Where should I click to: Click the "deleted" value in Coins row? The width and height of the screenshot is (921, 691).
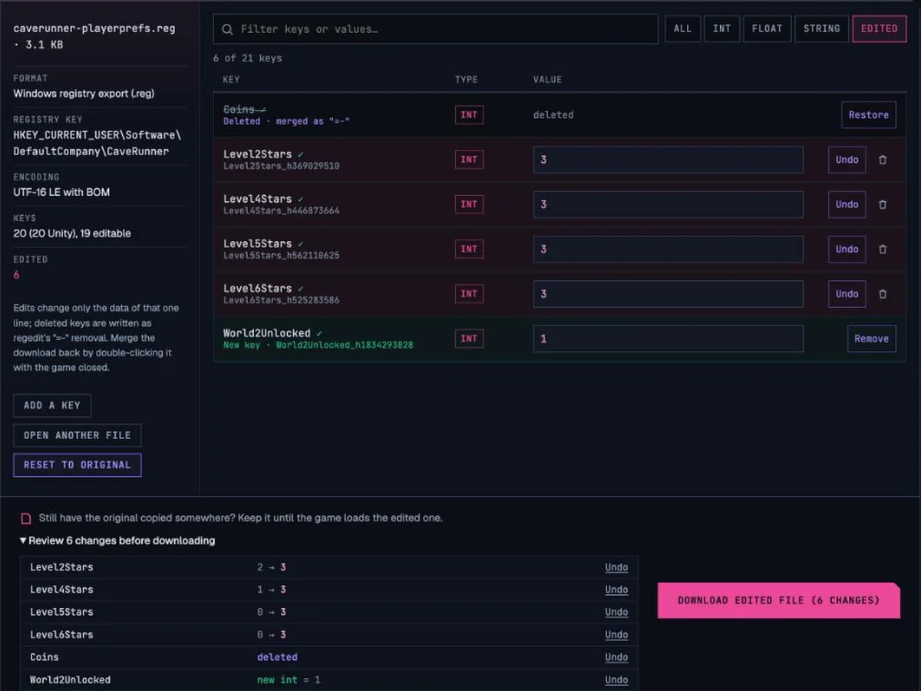pos(553,115)
